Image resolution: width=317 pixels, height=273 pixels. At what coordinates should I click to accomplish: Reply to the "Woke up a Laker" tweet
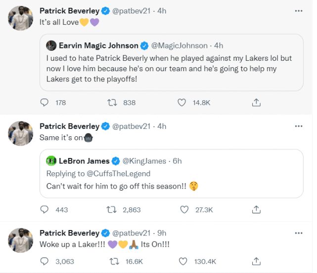click(45, 261)
